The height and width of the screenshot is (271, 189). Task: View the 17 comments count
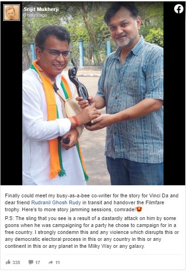pos(38,262)
